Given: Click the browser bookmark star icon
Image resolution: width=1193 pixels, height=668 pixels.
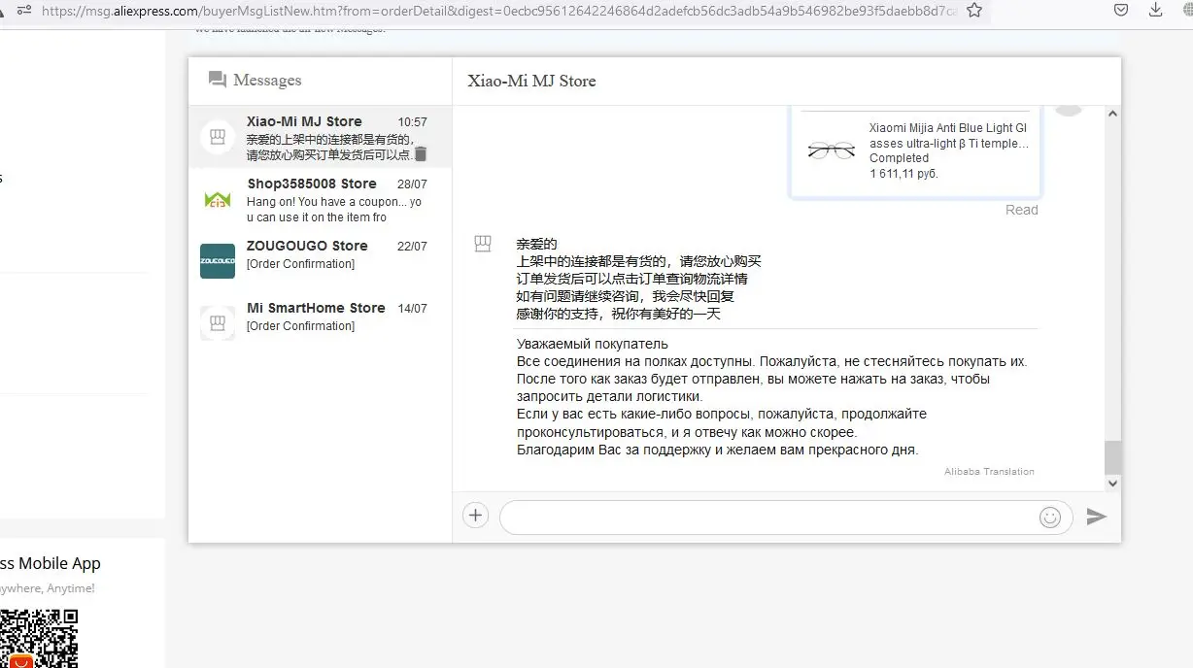Looking at the screenshot, I should pyautogui.click(x=973, y=11).
